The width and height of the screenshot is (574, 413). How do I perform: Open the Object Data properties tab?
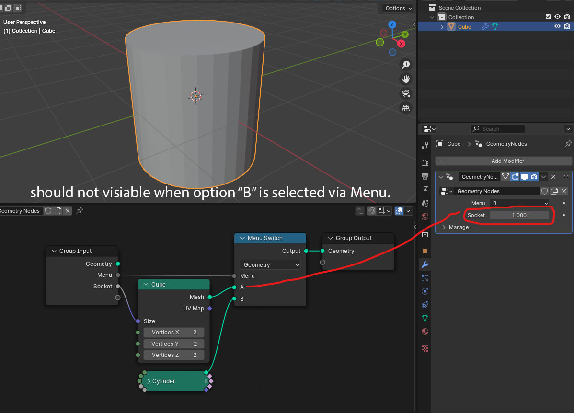pyautogui.click(x=425, y=318)
